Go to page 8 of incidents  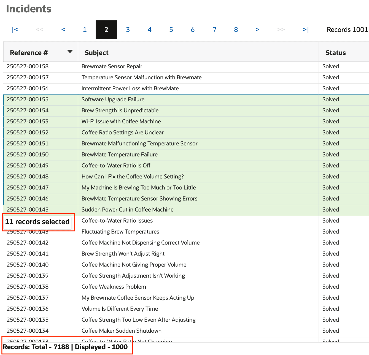[x=236, y=30]
